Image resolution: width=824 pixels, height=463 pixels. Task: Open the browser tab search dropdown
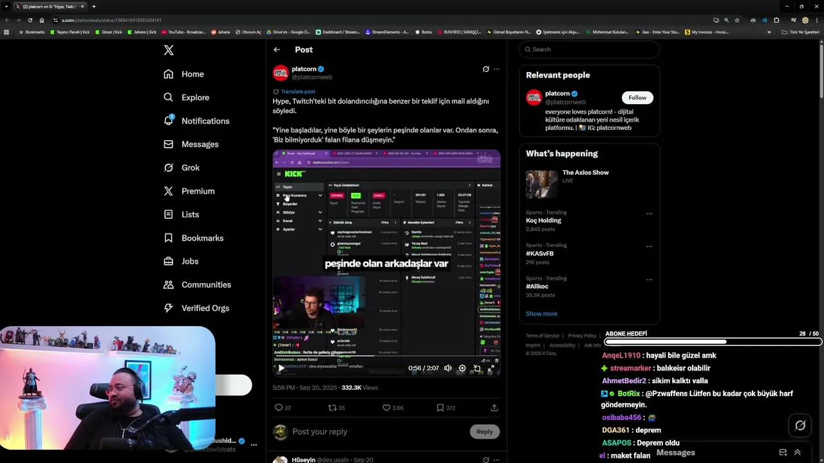click(6, 6)
